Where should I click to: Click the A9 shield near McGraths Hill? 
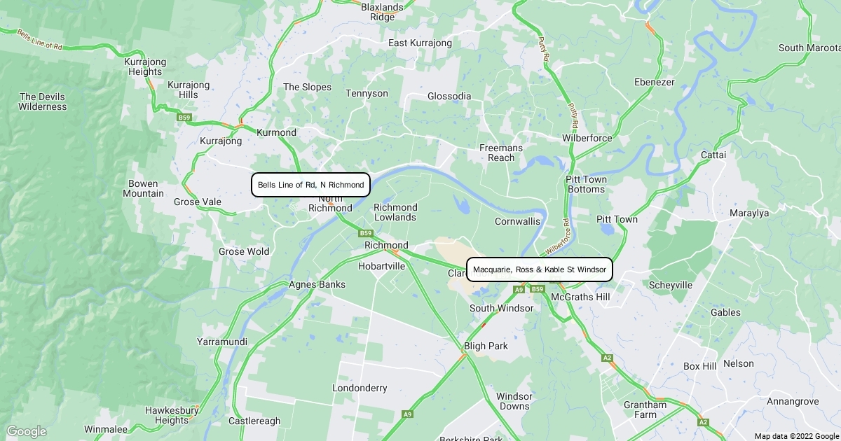click(519, 289)
